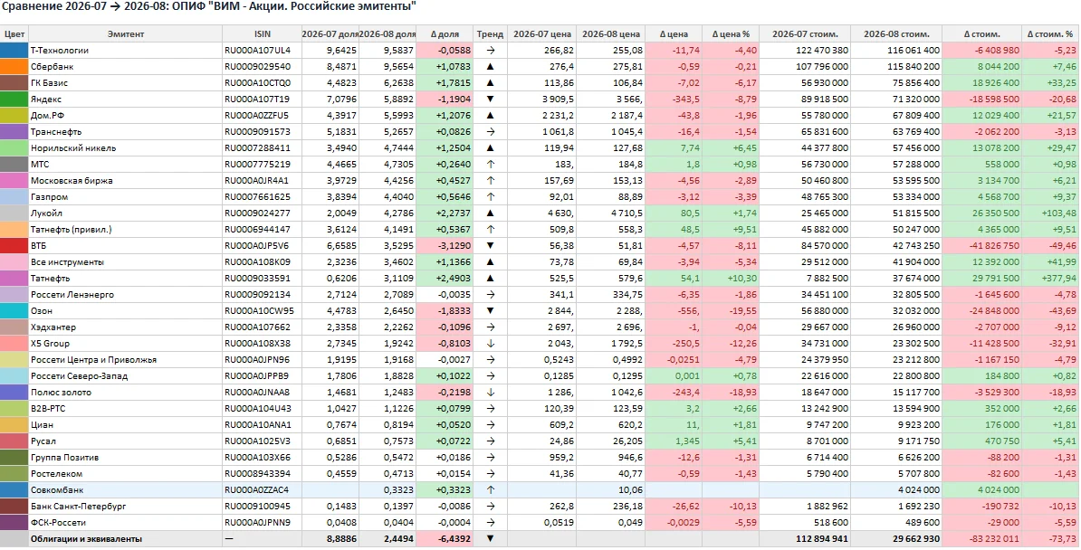Screen dimensions: 1081x550
Task: Click the 2026-07 цена column header
Action: 542,33
